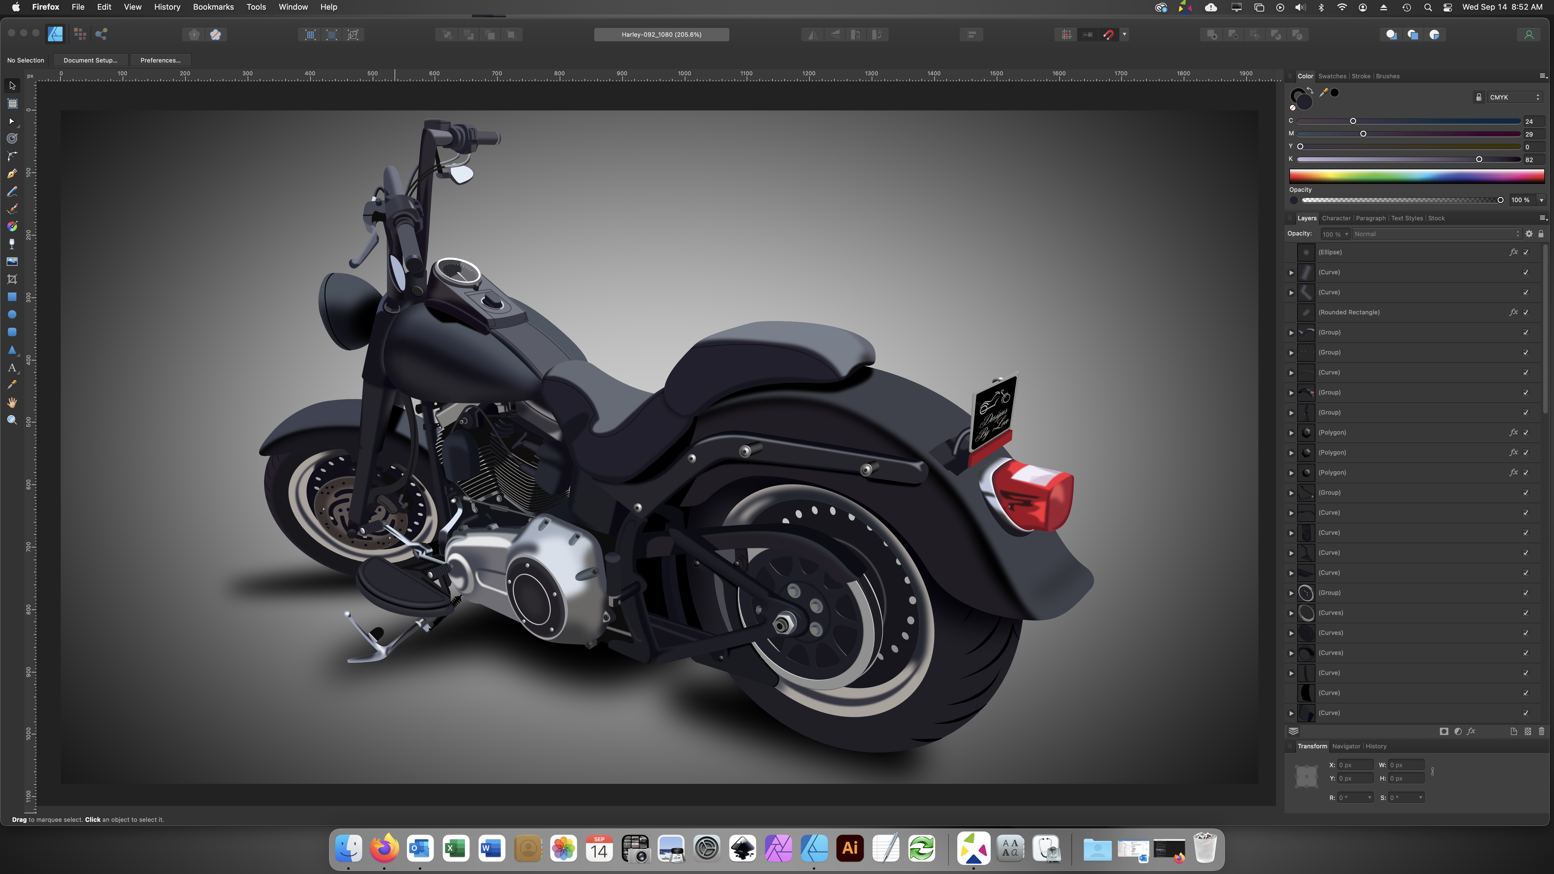1554x874 pixels.
Task: Select the Rectangle shape tool
Action: [x=12, y=297]
